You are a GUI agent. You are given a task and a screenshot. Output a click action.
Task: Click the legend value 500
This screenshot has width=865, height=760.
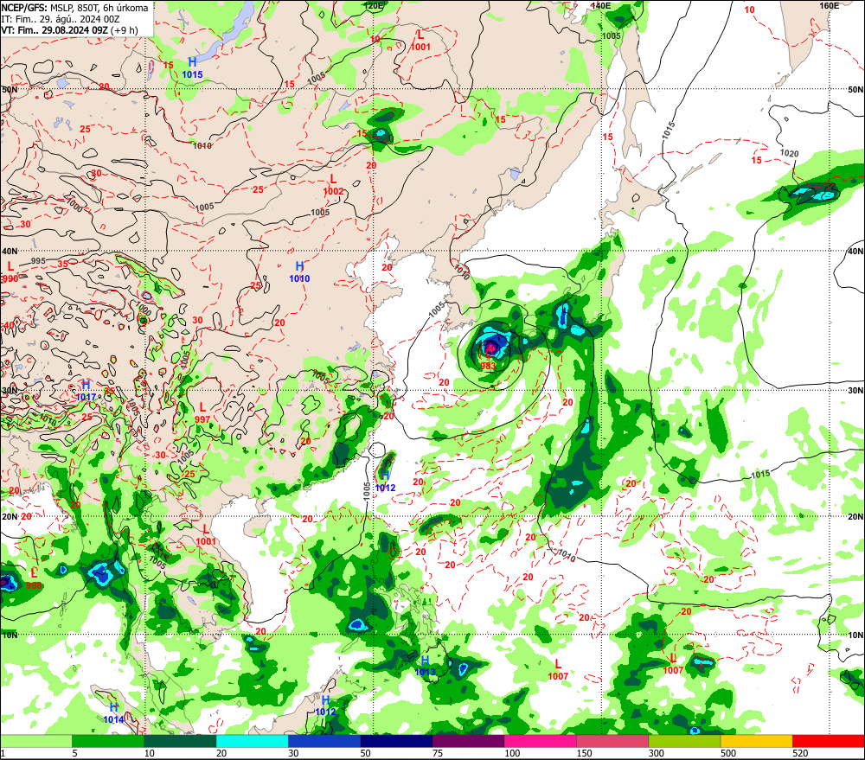pos(728,753)
